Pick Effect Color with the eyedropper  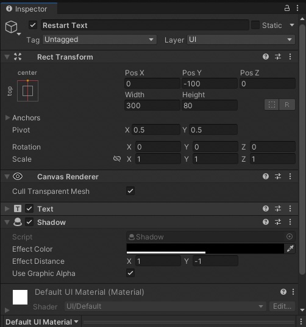(290, 249)
